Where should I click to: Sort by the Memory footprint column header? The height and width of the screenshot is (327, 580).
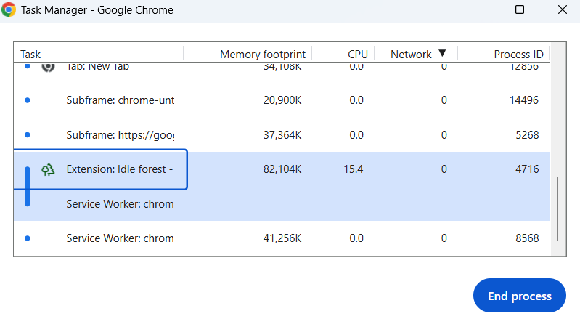tap(264, 54)
